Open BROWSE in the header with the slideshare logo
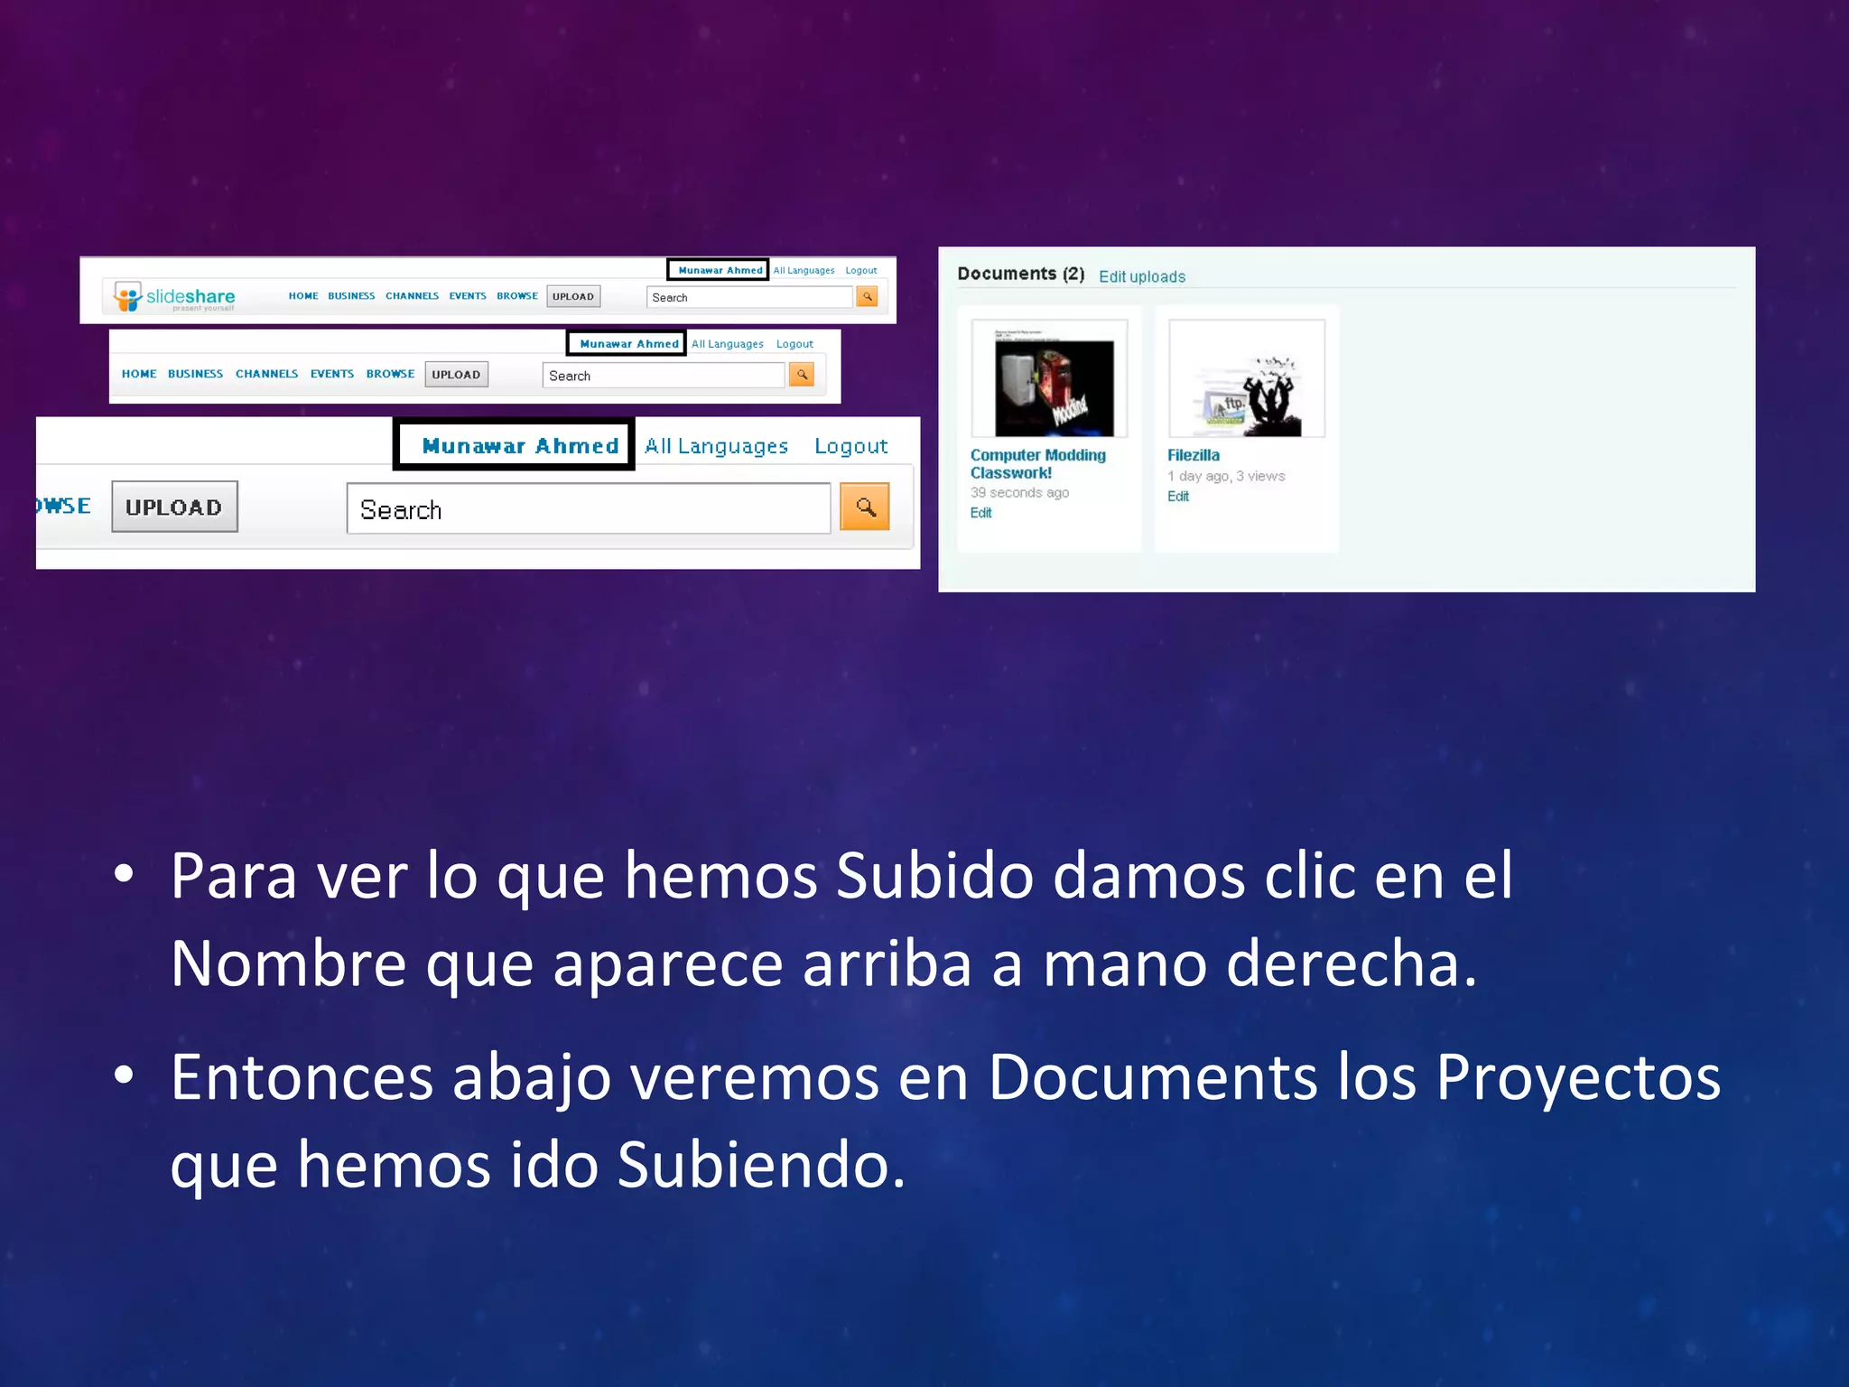The width and height of the screenshot is (1849, 1387). pyautogui.click(x=517, y=296)
